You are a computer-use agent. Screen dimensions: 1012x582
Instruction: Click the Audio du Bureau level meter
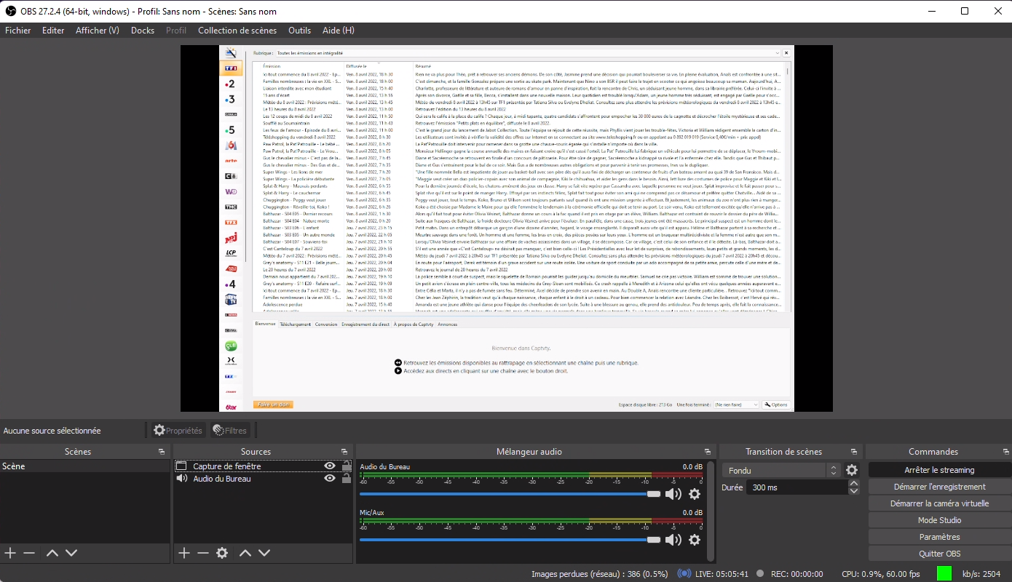coord(531,476)
